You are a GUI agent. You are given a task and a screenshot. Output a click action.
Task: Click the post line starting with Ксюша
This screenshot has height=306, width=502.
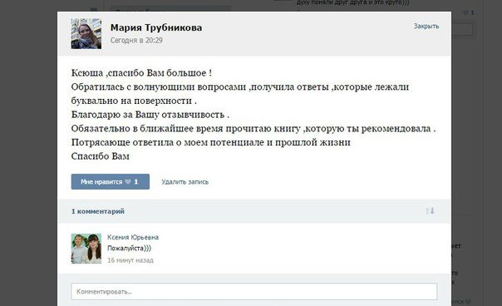(141, 72)
